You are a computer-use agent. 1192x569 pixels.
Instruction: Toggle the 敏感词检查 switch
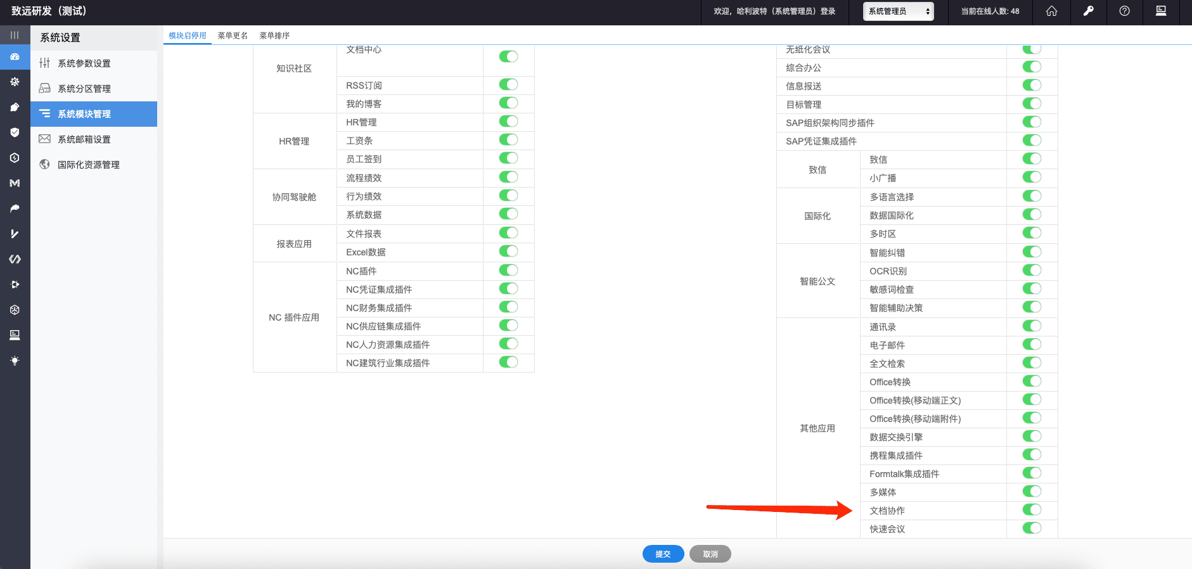click(x=1032, y=288)
